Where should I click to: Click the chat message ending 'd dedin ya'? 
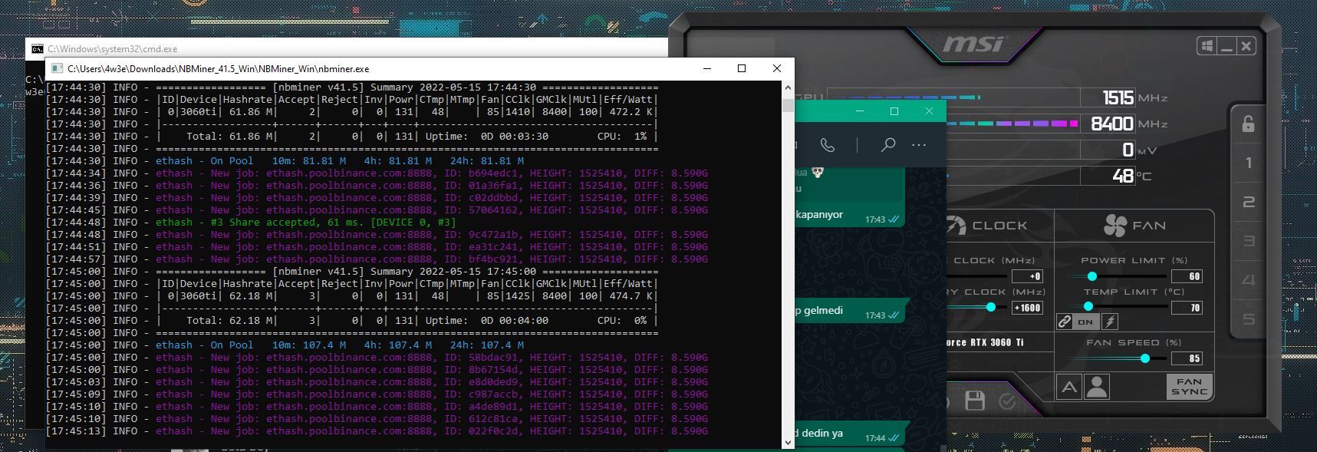tap(818, 433)
